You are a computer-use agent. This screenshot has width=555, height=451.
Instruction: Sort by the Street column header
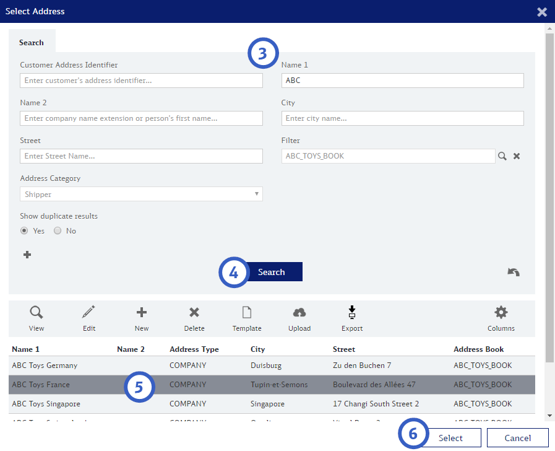[x=343, y=349]
